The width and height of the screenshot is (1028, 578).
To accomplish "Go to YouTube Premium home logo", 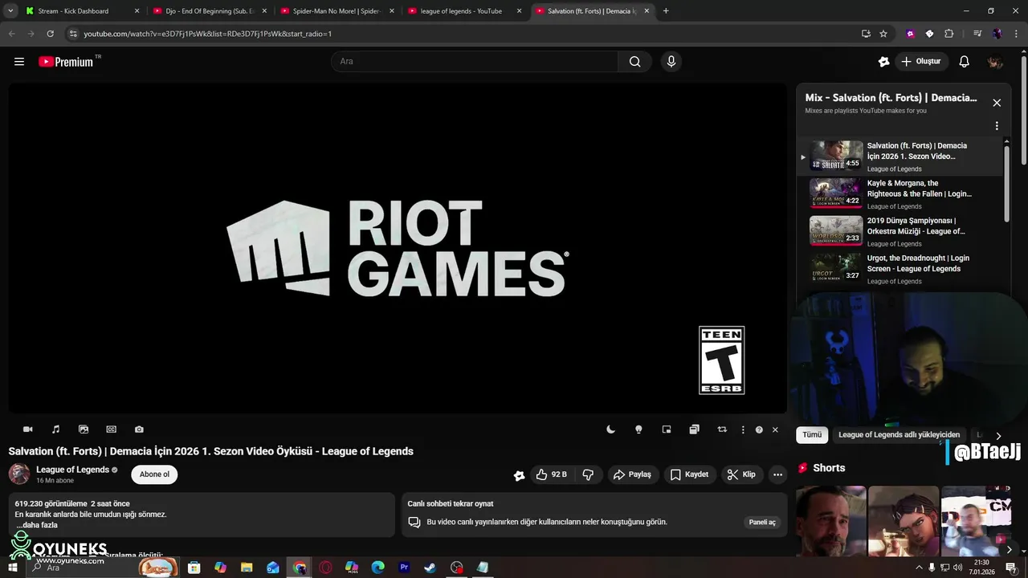I will click(67, 62).
